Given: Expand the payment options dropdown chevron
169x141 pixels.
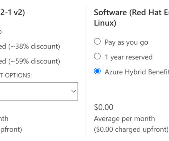Looking at the screenshot, I should 74,91.
